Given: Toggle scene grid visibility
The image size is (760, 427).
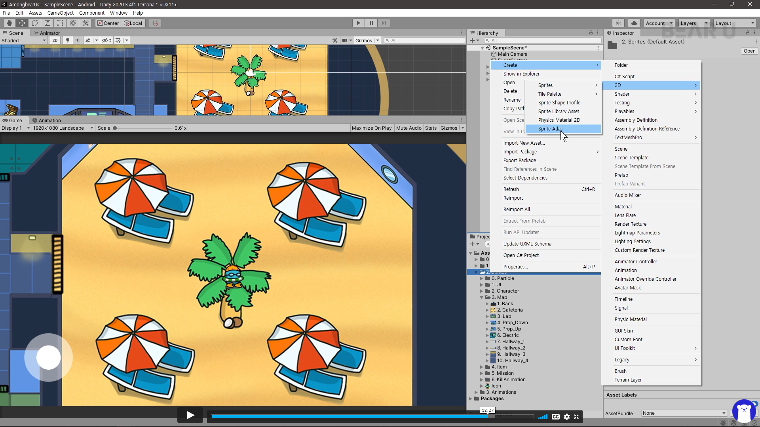Looking at the screenshot, I should pyautogui.click(x=118, y=40).
